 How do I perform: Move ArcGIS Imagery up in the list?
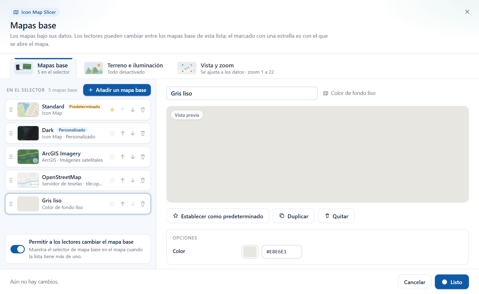[123, 157]
